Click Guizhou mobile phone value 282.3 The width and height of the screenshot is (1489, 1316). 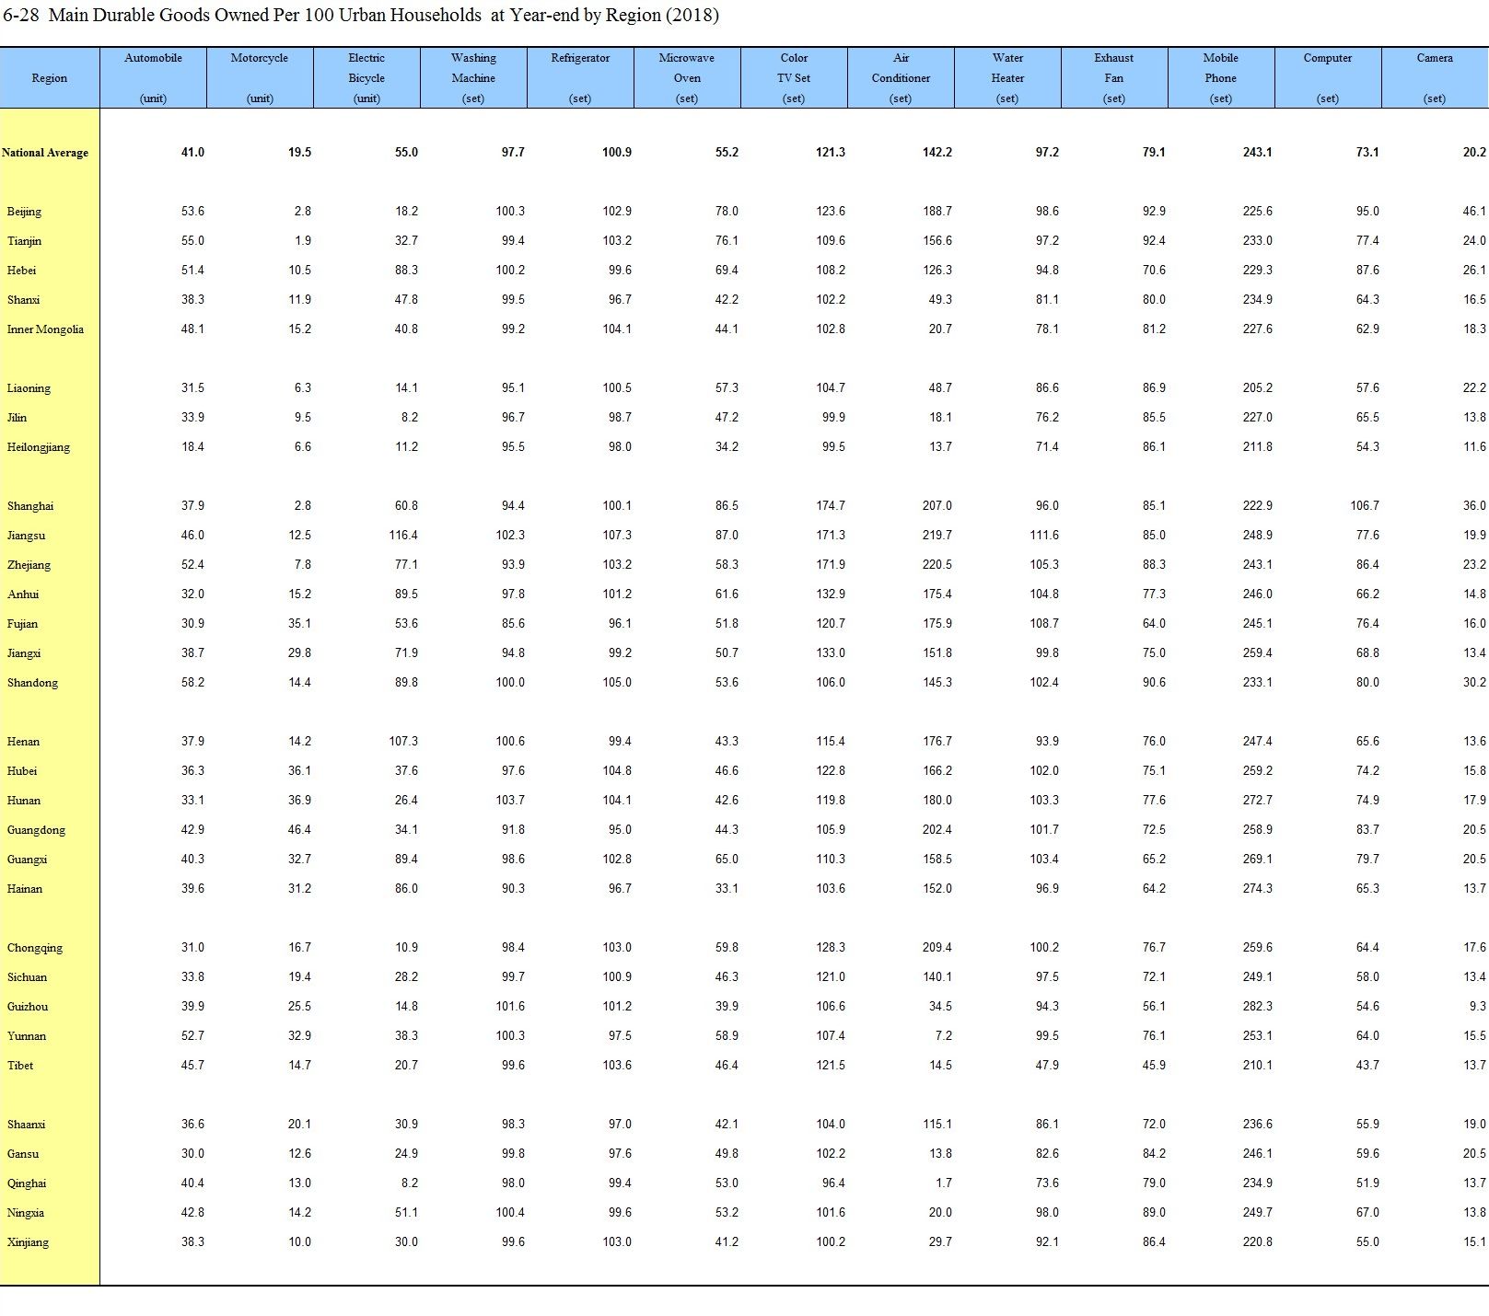[1258, 1007]
